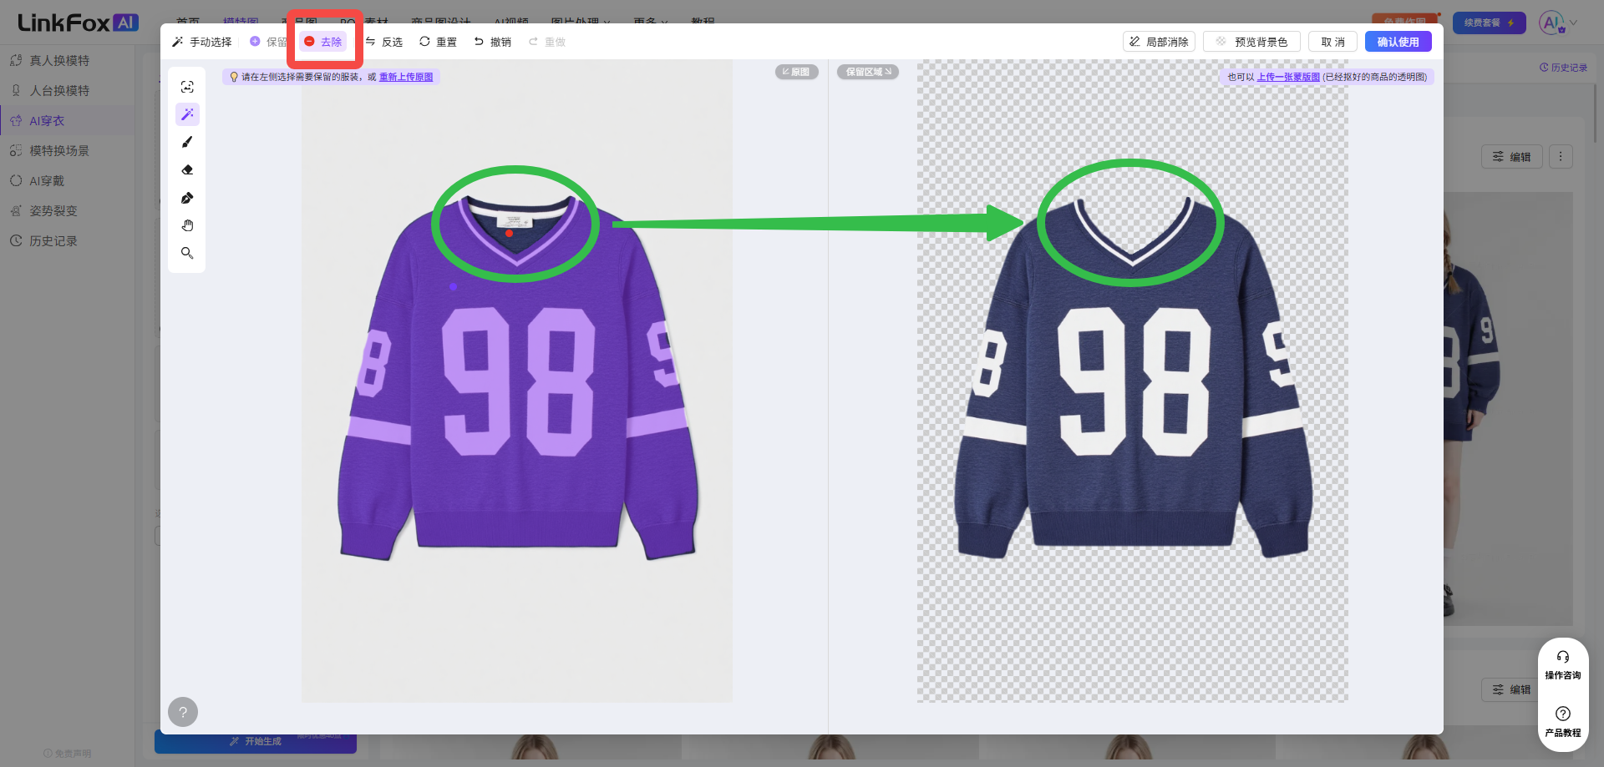Viewport: 1604px width, 767px height.
Task: Click the navy sweater cutout preview
Action: click(x=1132, y=380)
